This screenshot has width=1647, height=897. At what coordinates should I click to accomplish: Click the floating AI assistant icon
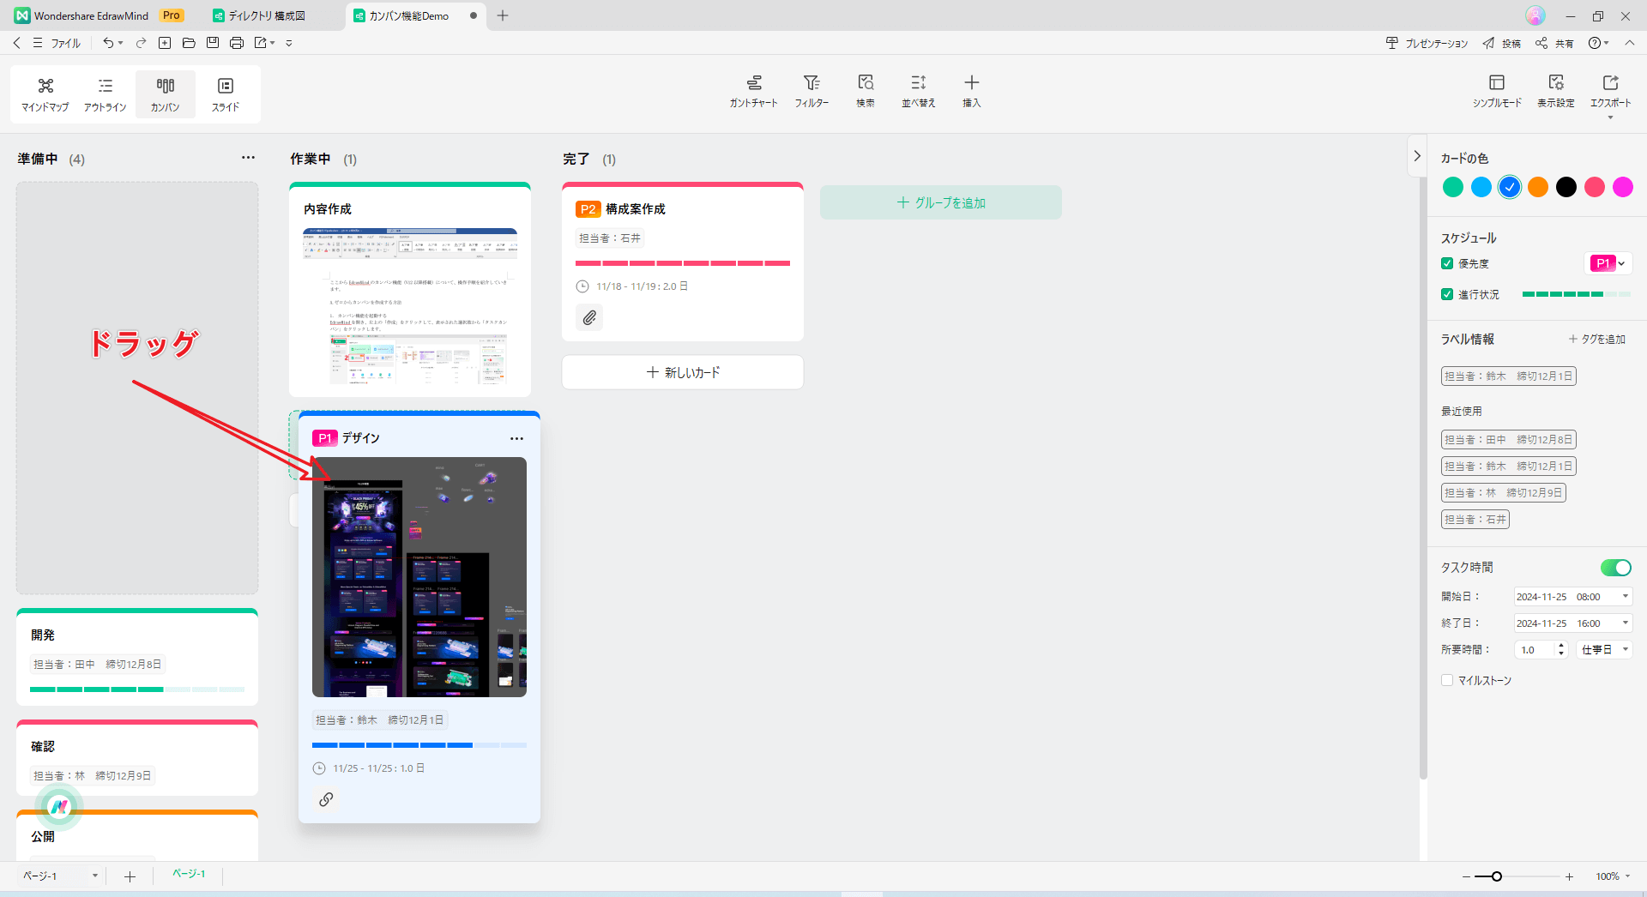(x=58, y=807)
